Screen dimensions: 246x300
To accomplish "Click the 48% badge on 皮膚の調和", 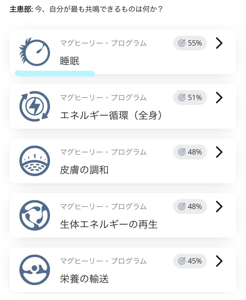I will click(190, 152).
